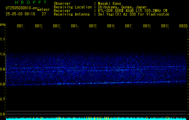Viewport: 189px width, 120px height.
Task: Click the 0817 time marker
Action: click(129, 26)
